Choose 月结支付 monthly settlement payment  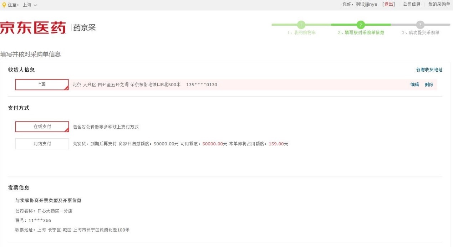coord(42,144)
